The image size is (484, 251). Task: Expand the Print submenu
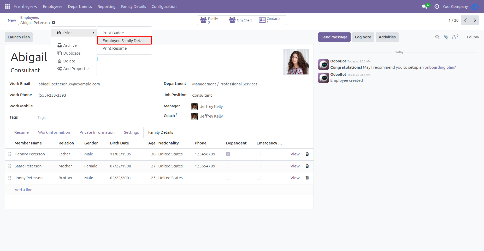tap(74, 33)
